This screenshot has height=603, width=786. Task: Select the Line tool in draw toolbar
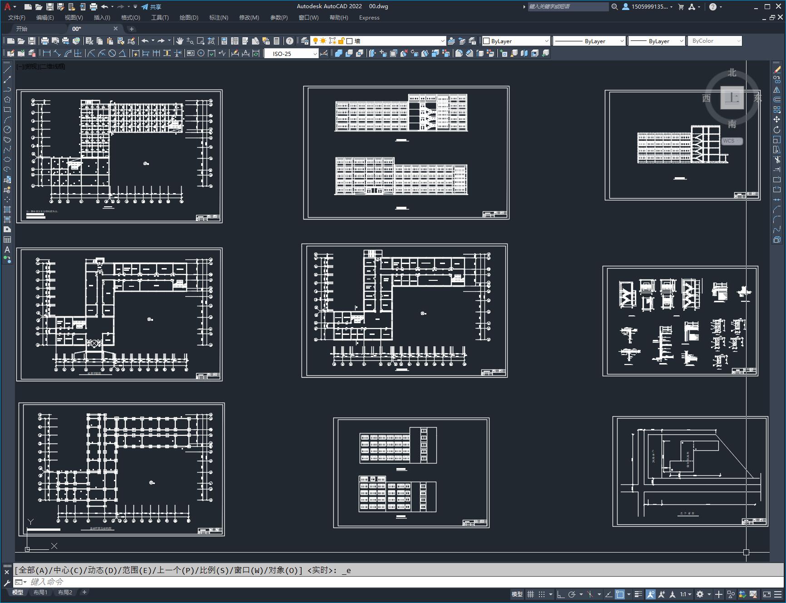coord(7,70)
